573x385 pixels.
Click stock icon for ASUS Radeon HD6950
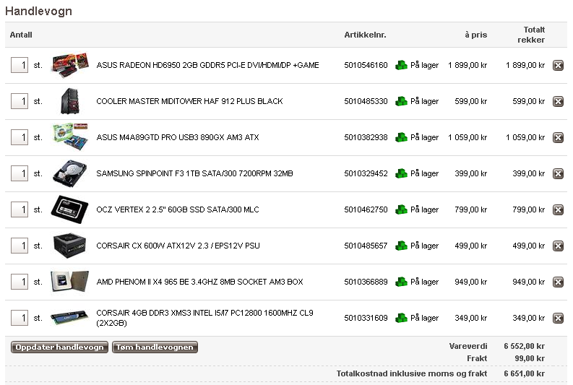pos(401,65)
